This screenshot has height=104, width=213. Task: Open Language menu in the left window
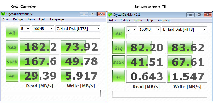[57, 19]
